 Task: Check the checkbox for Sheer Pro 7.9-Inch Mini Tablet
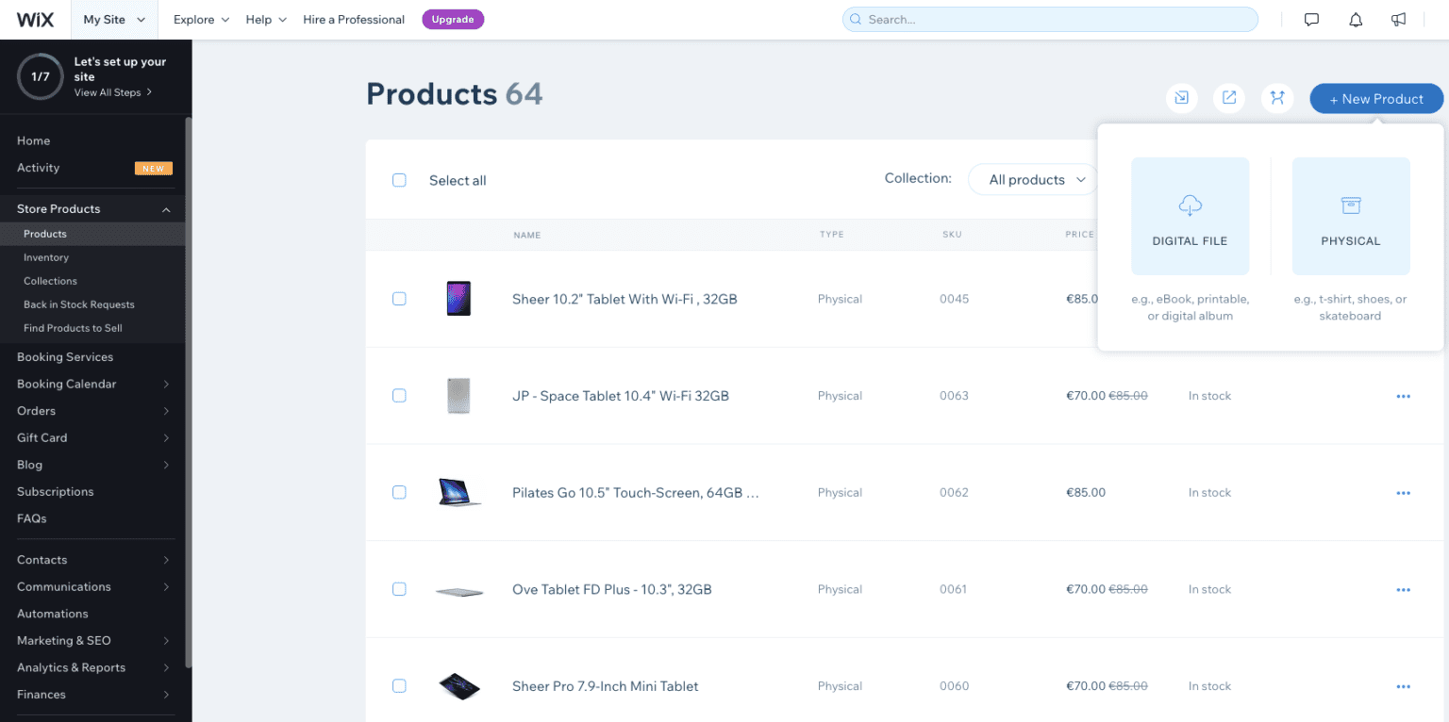399,685
